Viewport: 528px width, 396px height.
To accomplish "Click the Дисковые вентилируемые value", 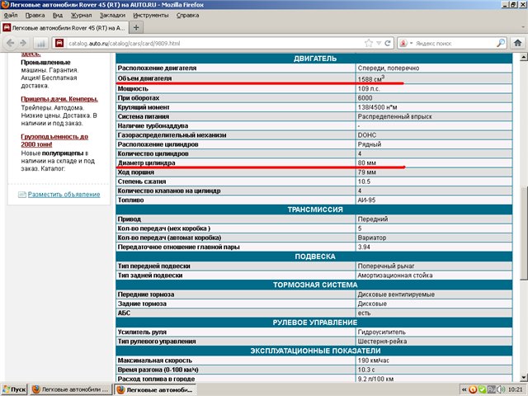I will [x=396, y=295].
